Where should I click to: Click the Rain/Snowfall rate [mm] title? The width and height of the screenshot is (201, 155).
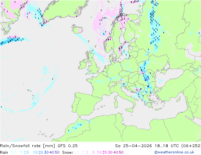pyautogui.click(x=28, y=146)
